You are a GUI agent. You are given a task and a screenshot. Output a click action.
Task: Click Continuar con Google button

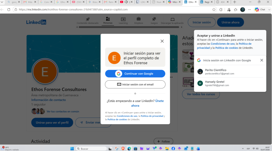click(135, 73)
